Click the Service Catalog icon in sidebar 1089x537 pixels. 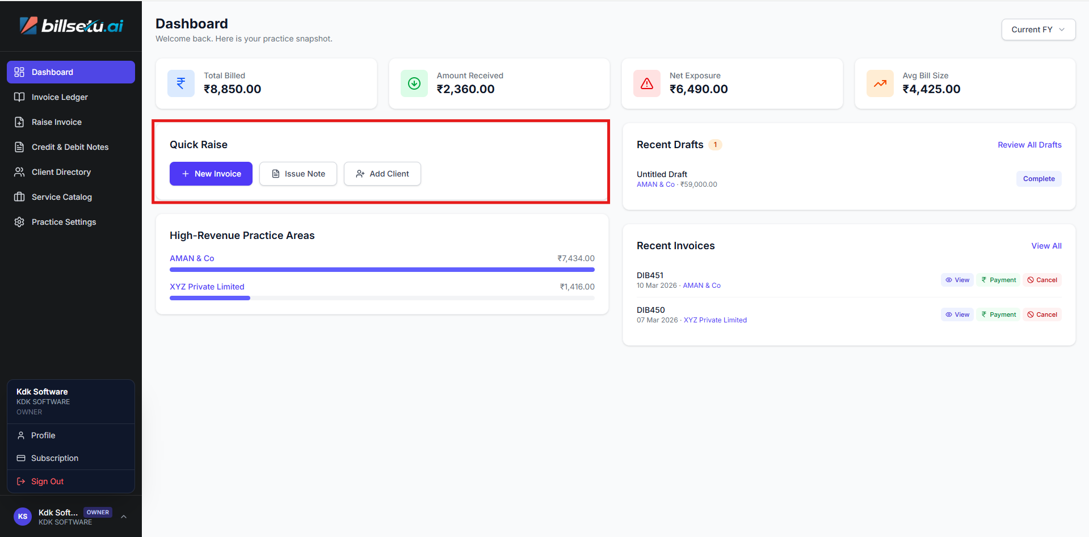(19, 197)
